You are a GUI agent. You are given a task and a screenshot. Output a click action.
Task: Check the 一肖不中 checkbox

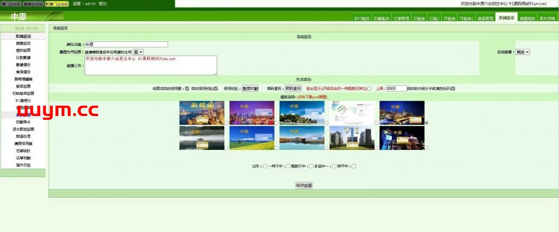click(x=288, y=166)
